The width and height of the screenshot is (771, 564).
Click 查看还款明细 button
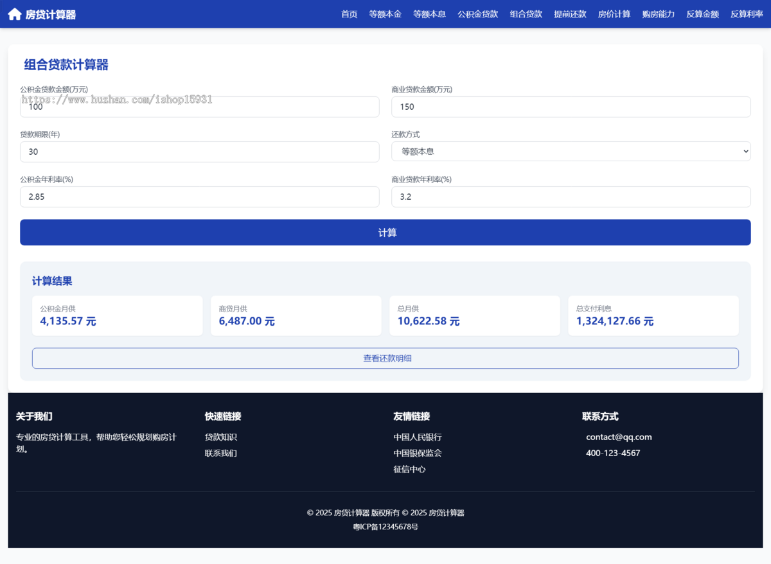click(x=385, y=358)
